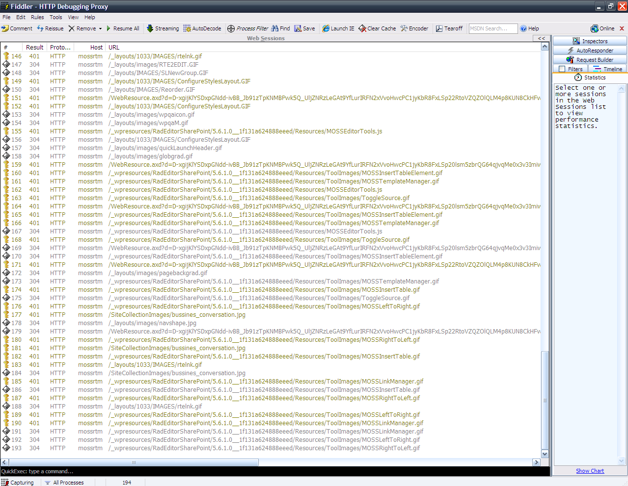
Task: Click the Save toolbar icon
Action: tap(298, 28)
